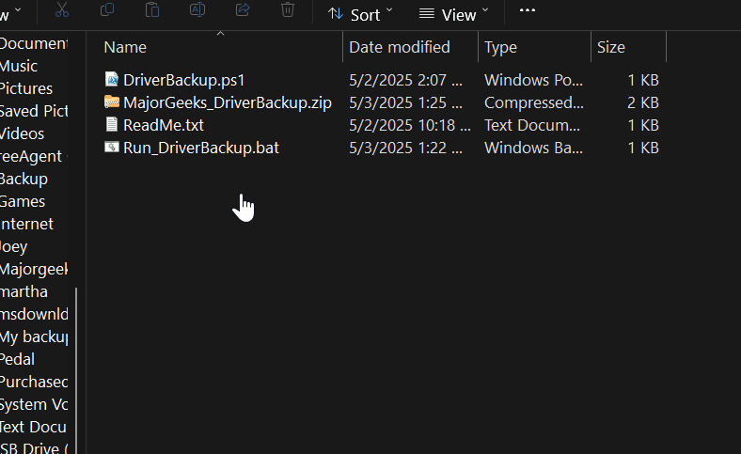
Task: Click the Rename icon in toolbar
Action: pos(197,10)
